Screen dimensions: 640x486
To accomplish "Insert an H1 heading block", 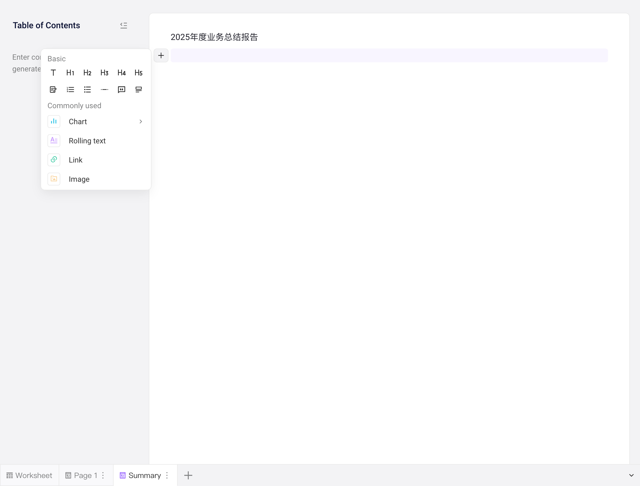I will point(70,73).
